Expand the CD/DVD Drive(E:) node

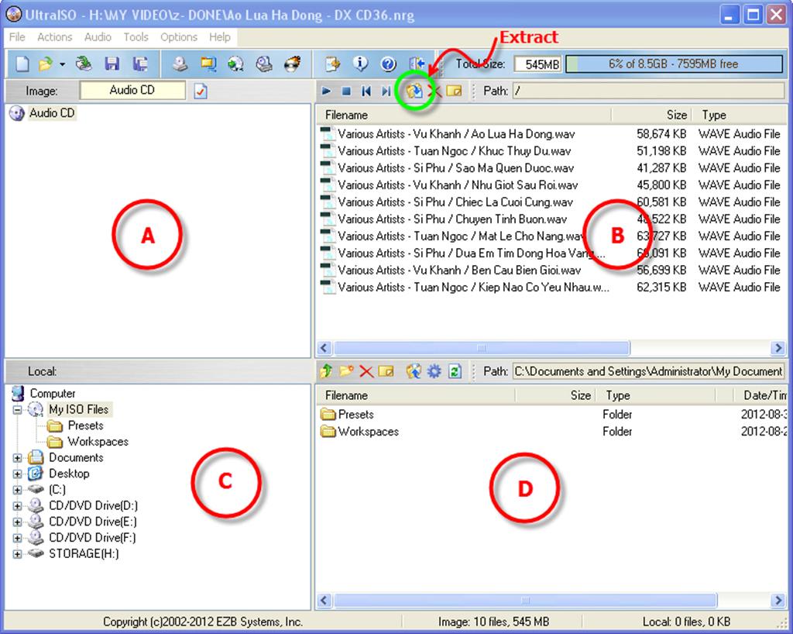[x=18, y=522]
